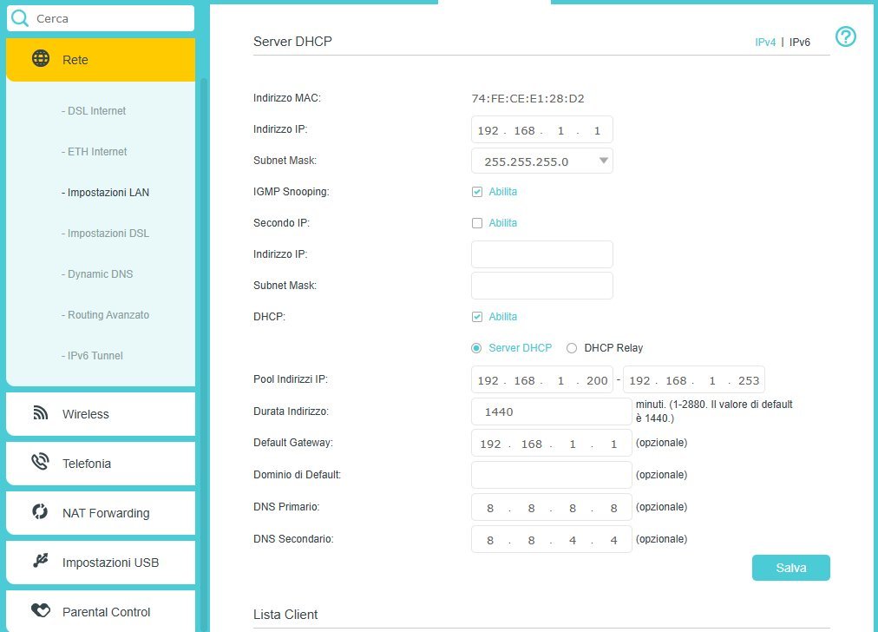Select the DHCP Relay radio button

pos(572,348)
